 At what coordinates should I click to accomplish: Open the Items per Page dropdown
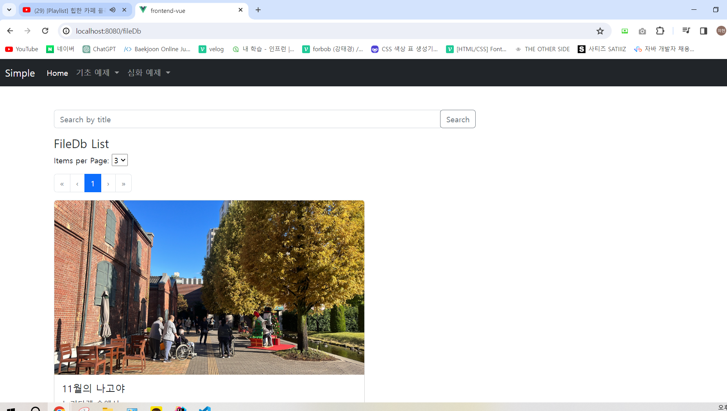120,160
